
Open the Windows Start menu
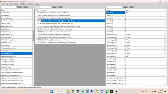click(52, 91)
